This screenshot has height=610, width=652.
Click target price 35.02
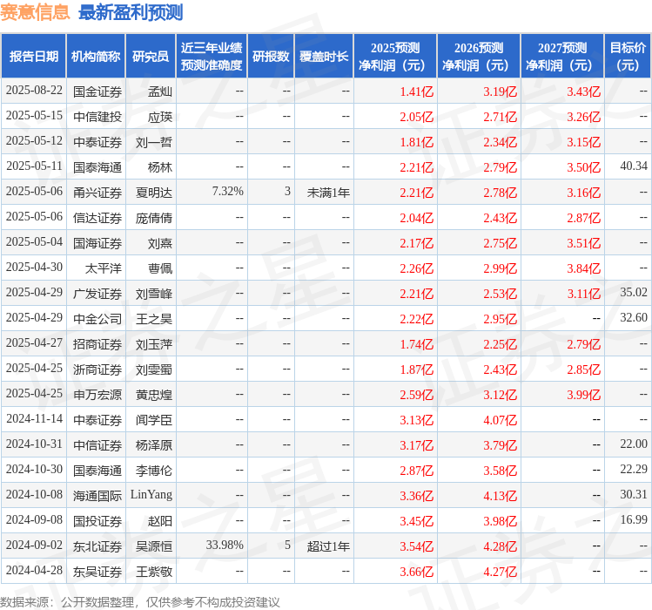[634, 292]
